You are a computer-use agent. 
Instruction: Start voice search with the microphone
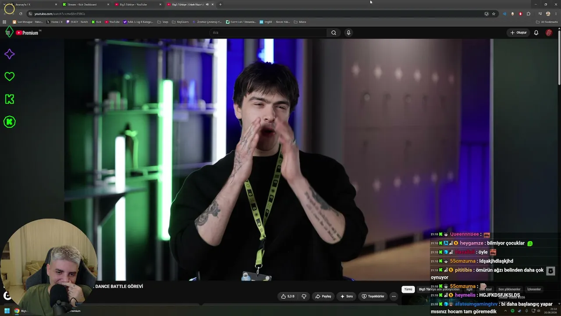[348, 32]
